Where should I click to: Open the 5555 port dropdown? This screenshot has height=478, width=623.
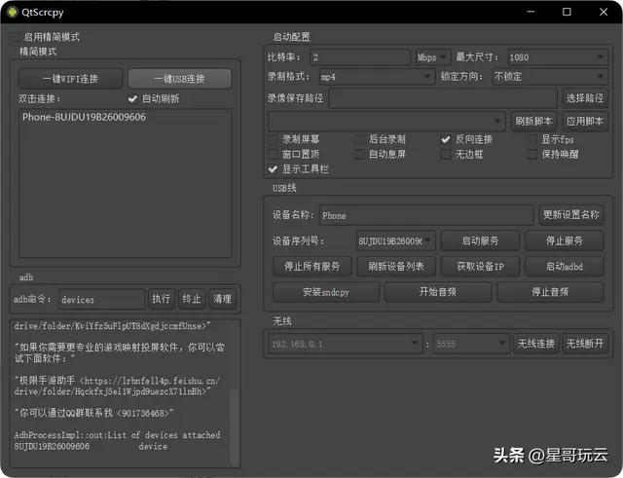[x=471, y=344]
